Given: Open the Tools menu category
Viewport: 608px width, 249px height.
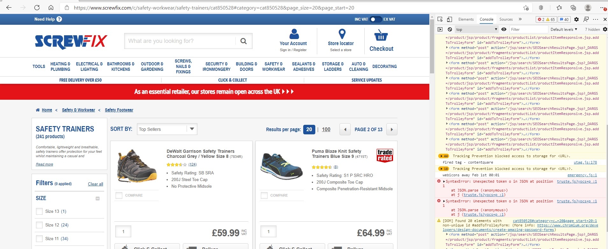Looking at the screenshot, I should pyautogui.click(x=39, y=66).
